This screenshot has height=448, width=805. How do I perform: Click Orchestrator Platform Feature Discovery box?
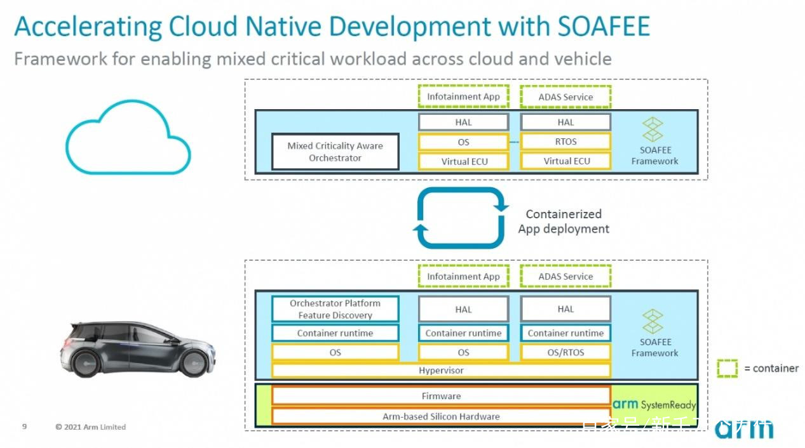coord(335,309)
